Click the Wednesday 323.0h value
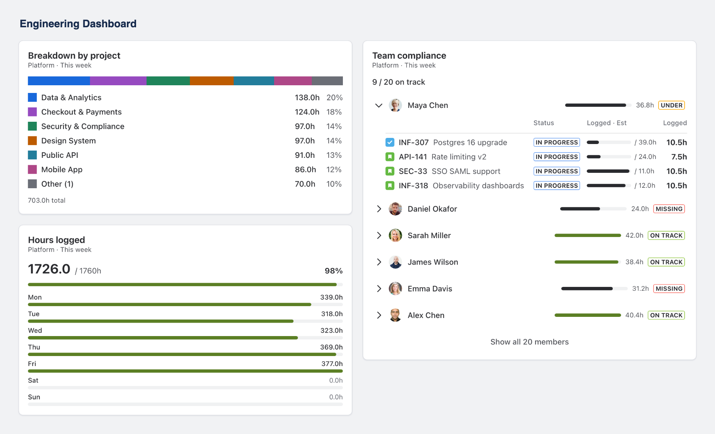 click(331, 330)
